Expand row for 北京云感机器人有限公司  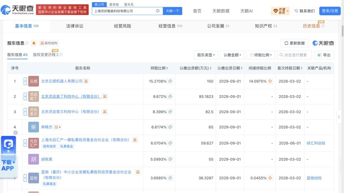[x=25, y=81]
